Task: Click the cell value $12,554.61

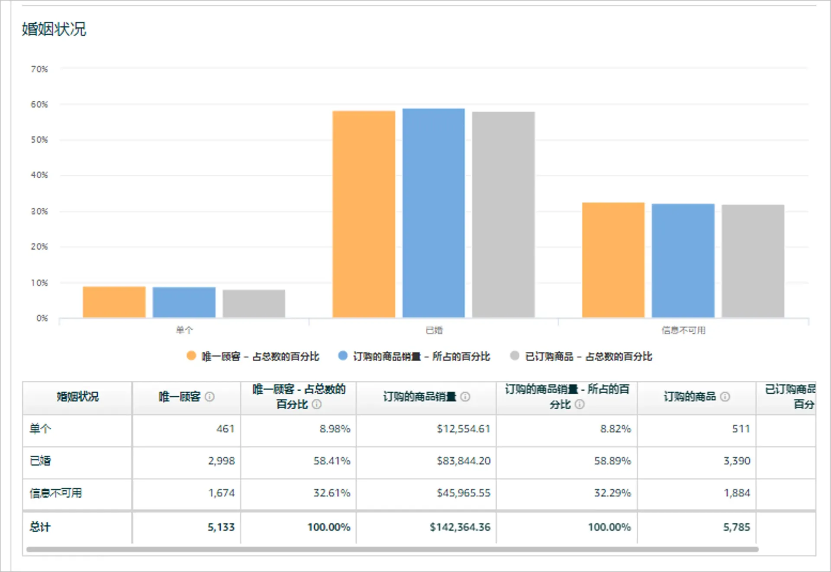Action: coord(464,429)
